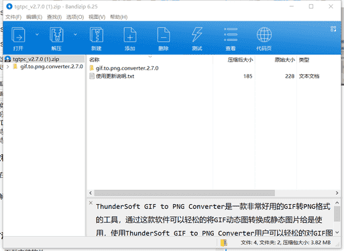Click the Code page (代码页) globe icon
This screenshot has width=344, height=251.
tap(264, 35)
